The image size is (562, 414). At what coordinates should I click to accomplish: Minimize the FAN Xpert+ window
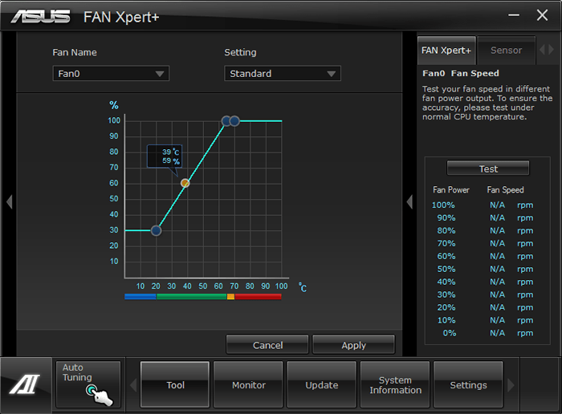514,15
